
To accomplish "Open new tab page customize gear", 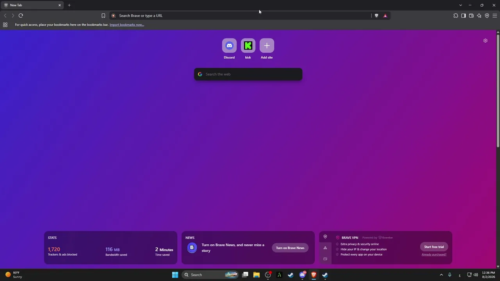I will [x=485, y=41].
